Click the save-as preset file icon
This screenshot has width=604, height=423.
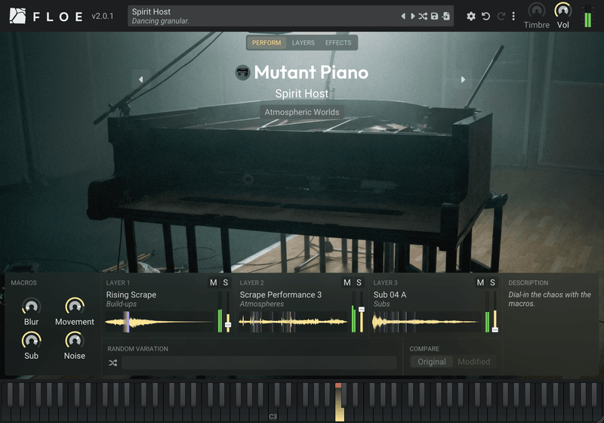[445, 16]
